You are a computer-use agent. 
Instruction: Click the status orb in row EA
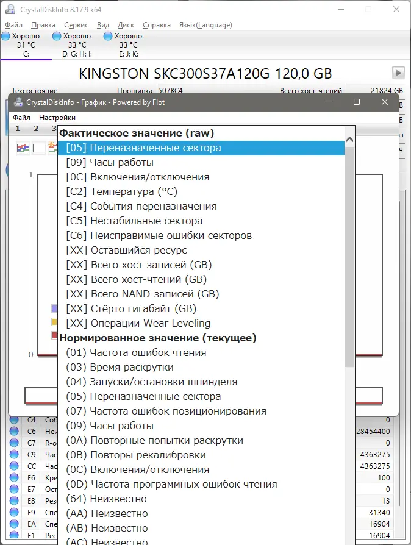coord(14,524)
